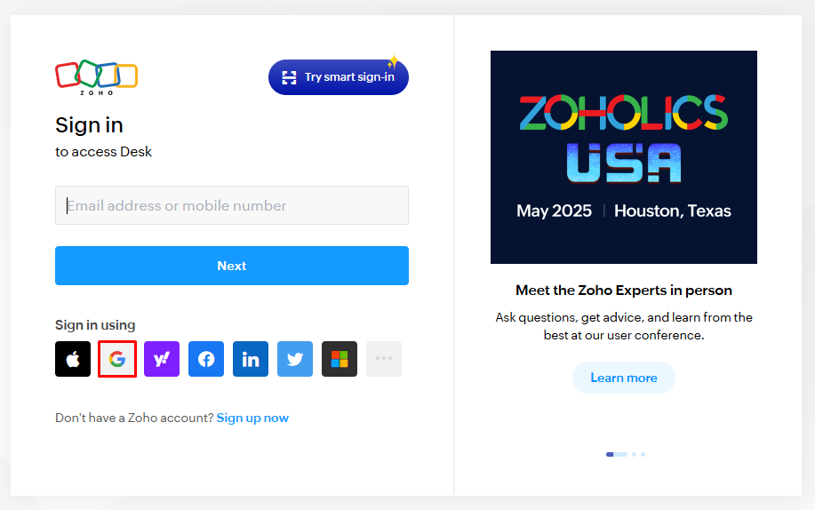Select the first carousel indicator
815x510 pixels.
pos(616,454)
